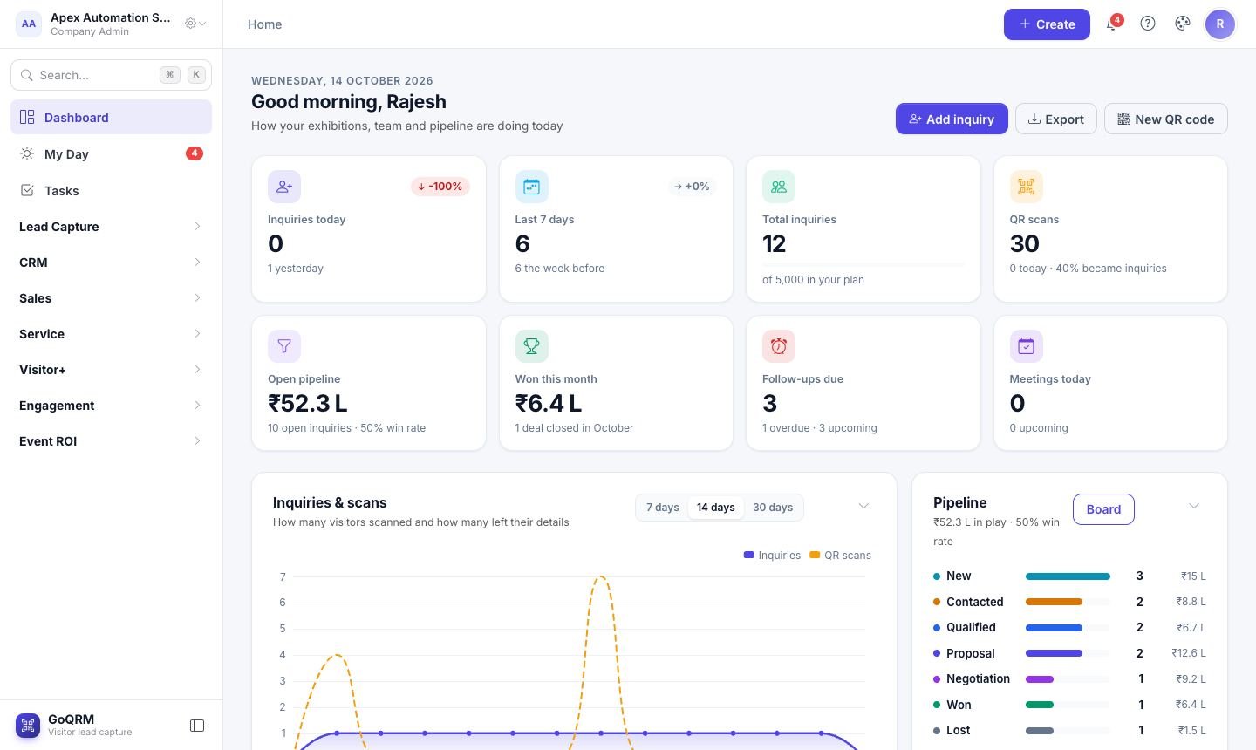The image size is (1256, 750).
Task: Click the Last 7 days calendar icon
Action: tap(531, 187)
